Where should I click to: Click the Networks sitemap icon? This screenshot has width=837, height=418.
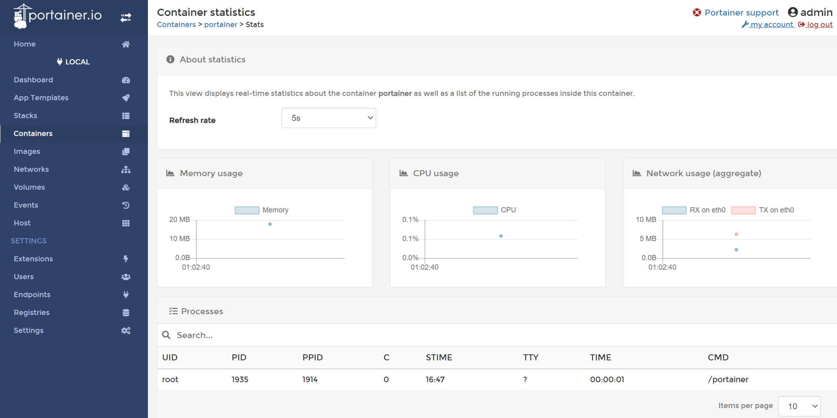(126, 169)
